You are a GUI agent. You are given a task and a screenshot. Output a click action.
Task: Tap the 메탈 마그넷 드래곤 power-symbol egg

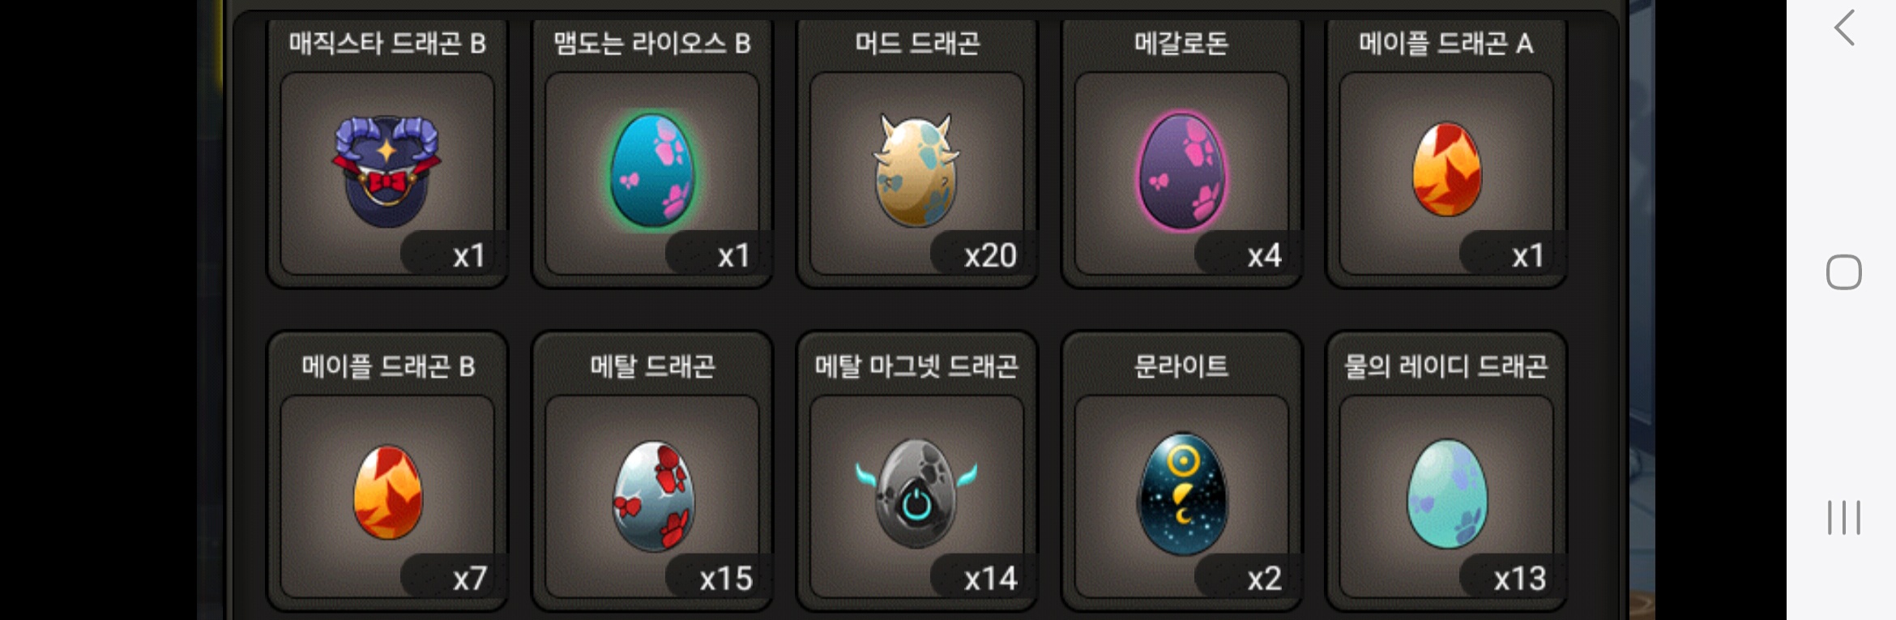(x=916, y=494)
